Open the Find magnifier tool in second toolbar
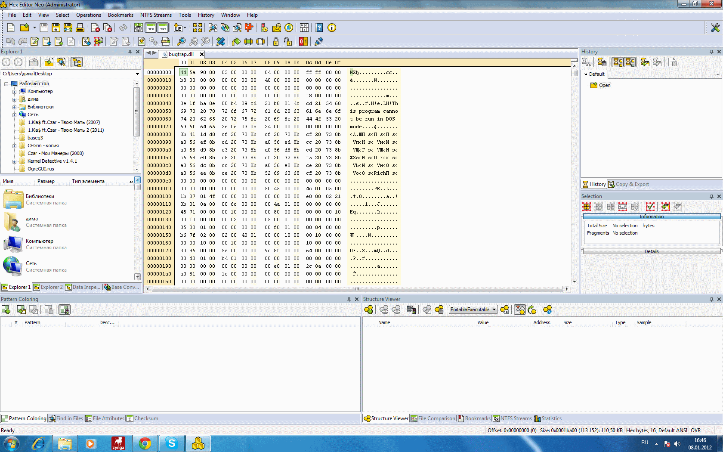The width and height of the screenshot is (723, 452). tap(181, 41)
